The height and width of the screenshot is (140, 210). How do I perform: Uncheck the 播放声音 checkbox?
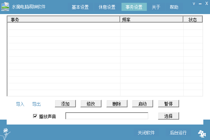(35, 116)
